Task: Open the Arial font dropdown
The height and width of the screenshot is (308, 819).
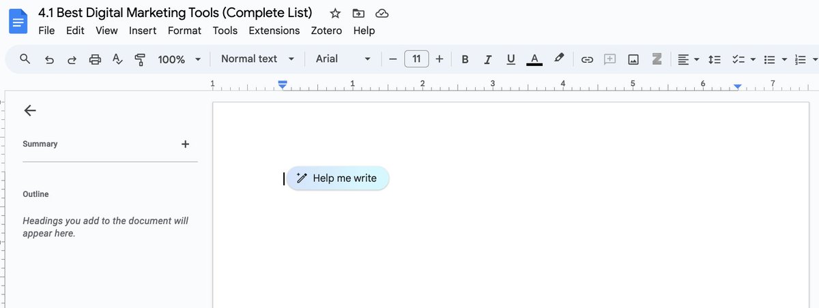Action: 343,59
